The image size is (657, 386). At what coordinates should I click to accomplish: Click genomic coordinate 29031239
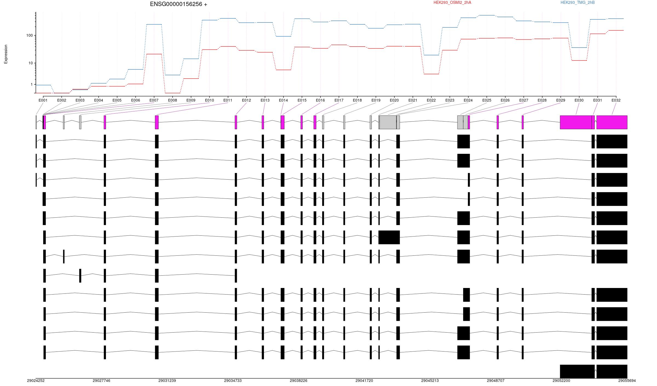(167, 381)
